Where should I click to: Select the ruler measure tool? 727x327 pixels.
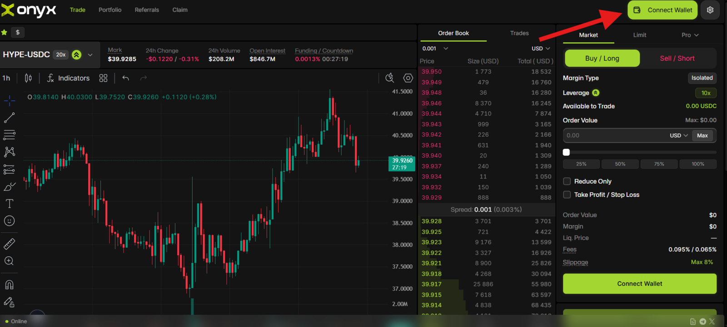tap(10, 244)
